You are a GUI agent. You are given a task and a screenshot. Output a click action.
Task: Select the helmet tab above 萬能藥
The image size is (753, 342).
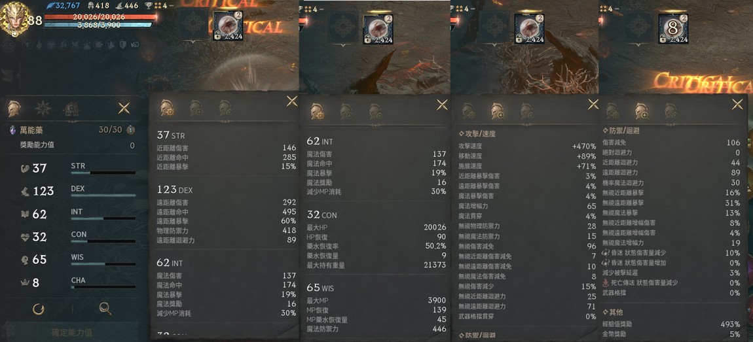[x=14, y=109]
